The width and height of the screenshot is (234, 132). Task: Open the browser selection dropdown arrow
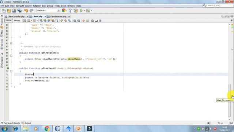[67, 11]
